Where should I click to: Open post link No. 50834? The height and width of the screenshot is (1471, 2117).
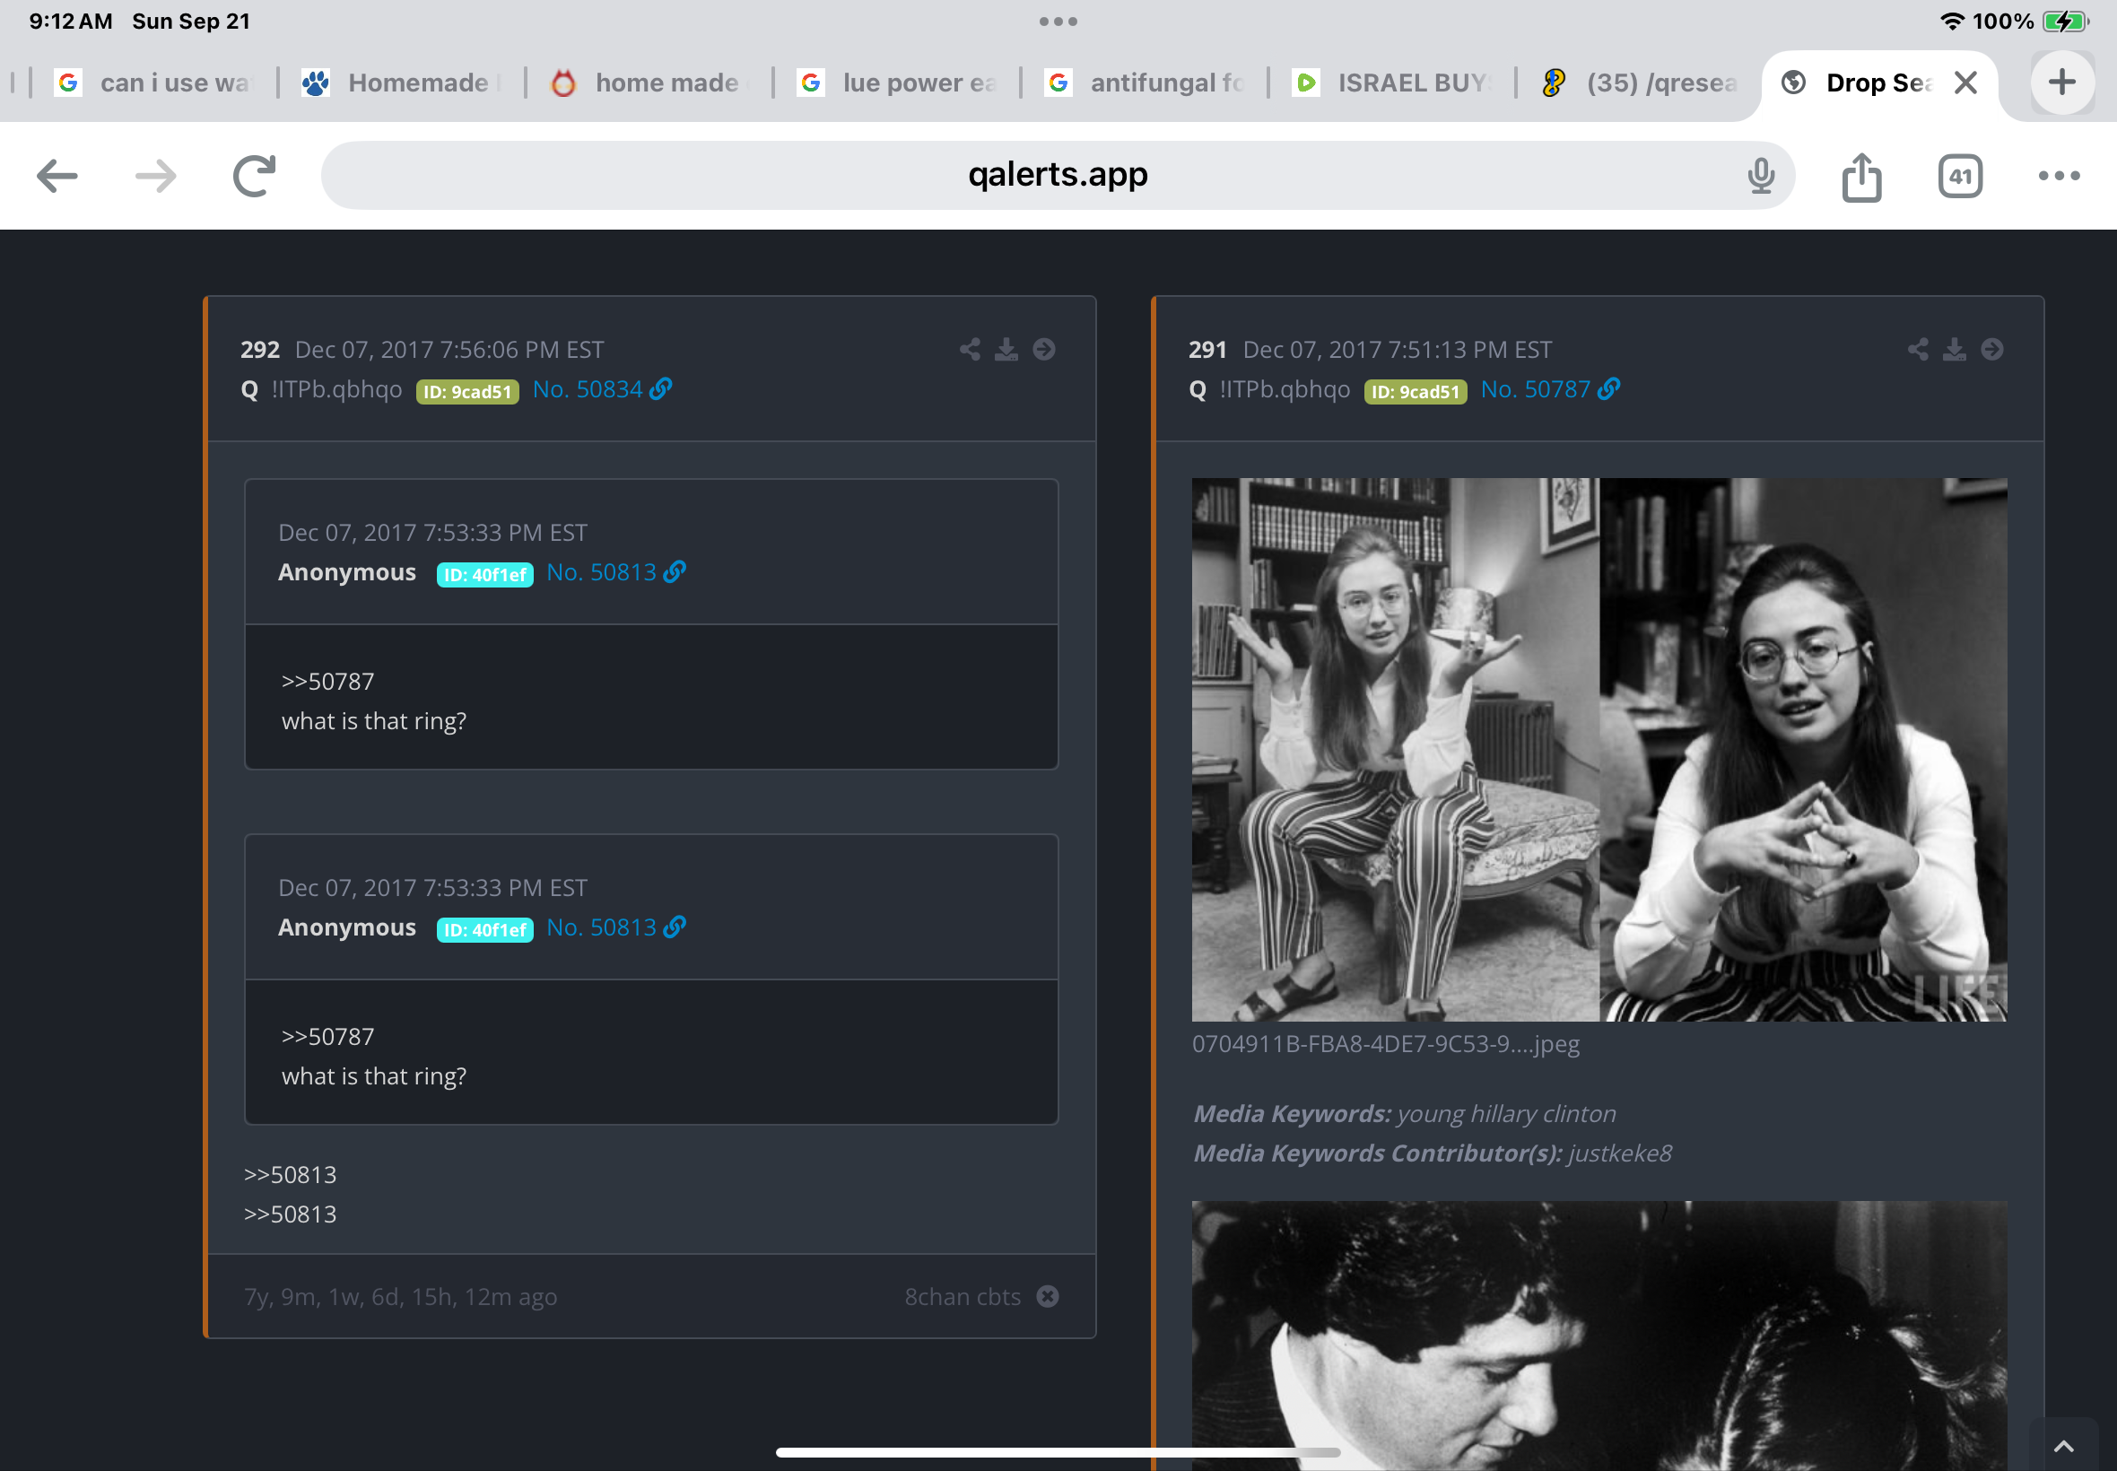pos(587,389)
